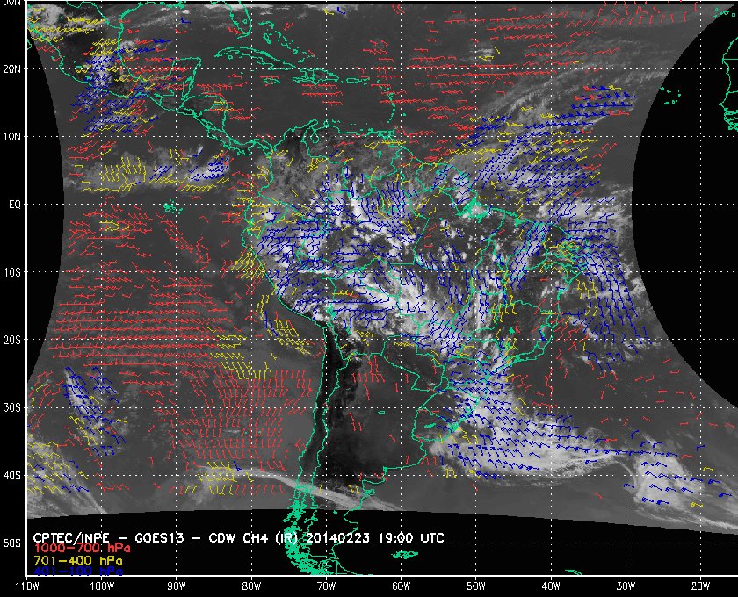Viewport: 738px width, 597px height.
Task: Click the 80W longitude label
Action: point(251,586)
